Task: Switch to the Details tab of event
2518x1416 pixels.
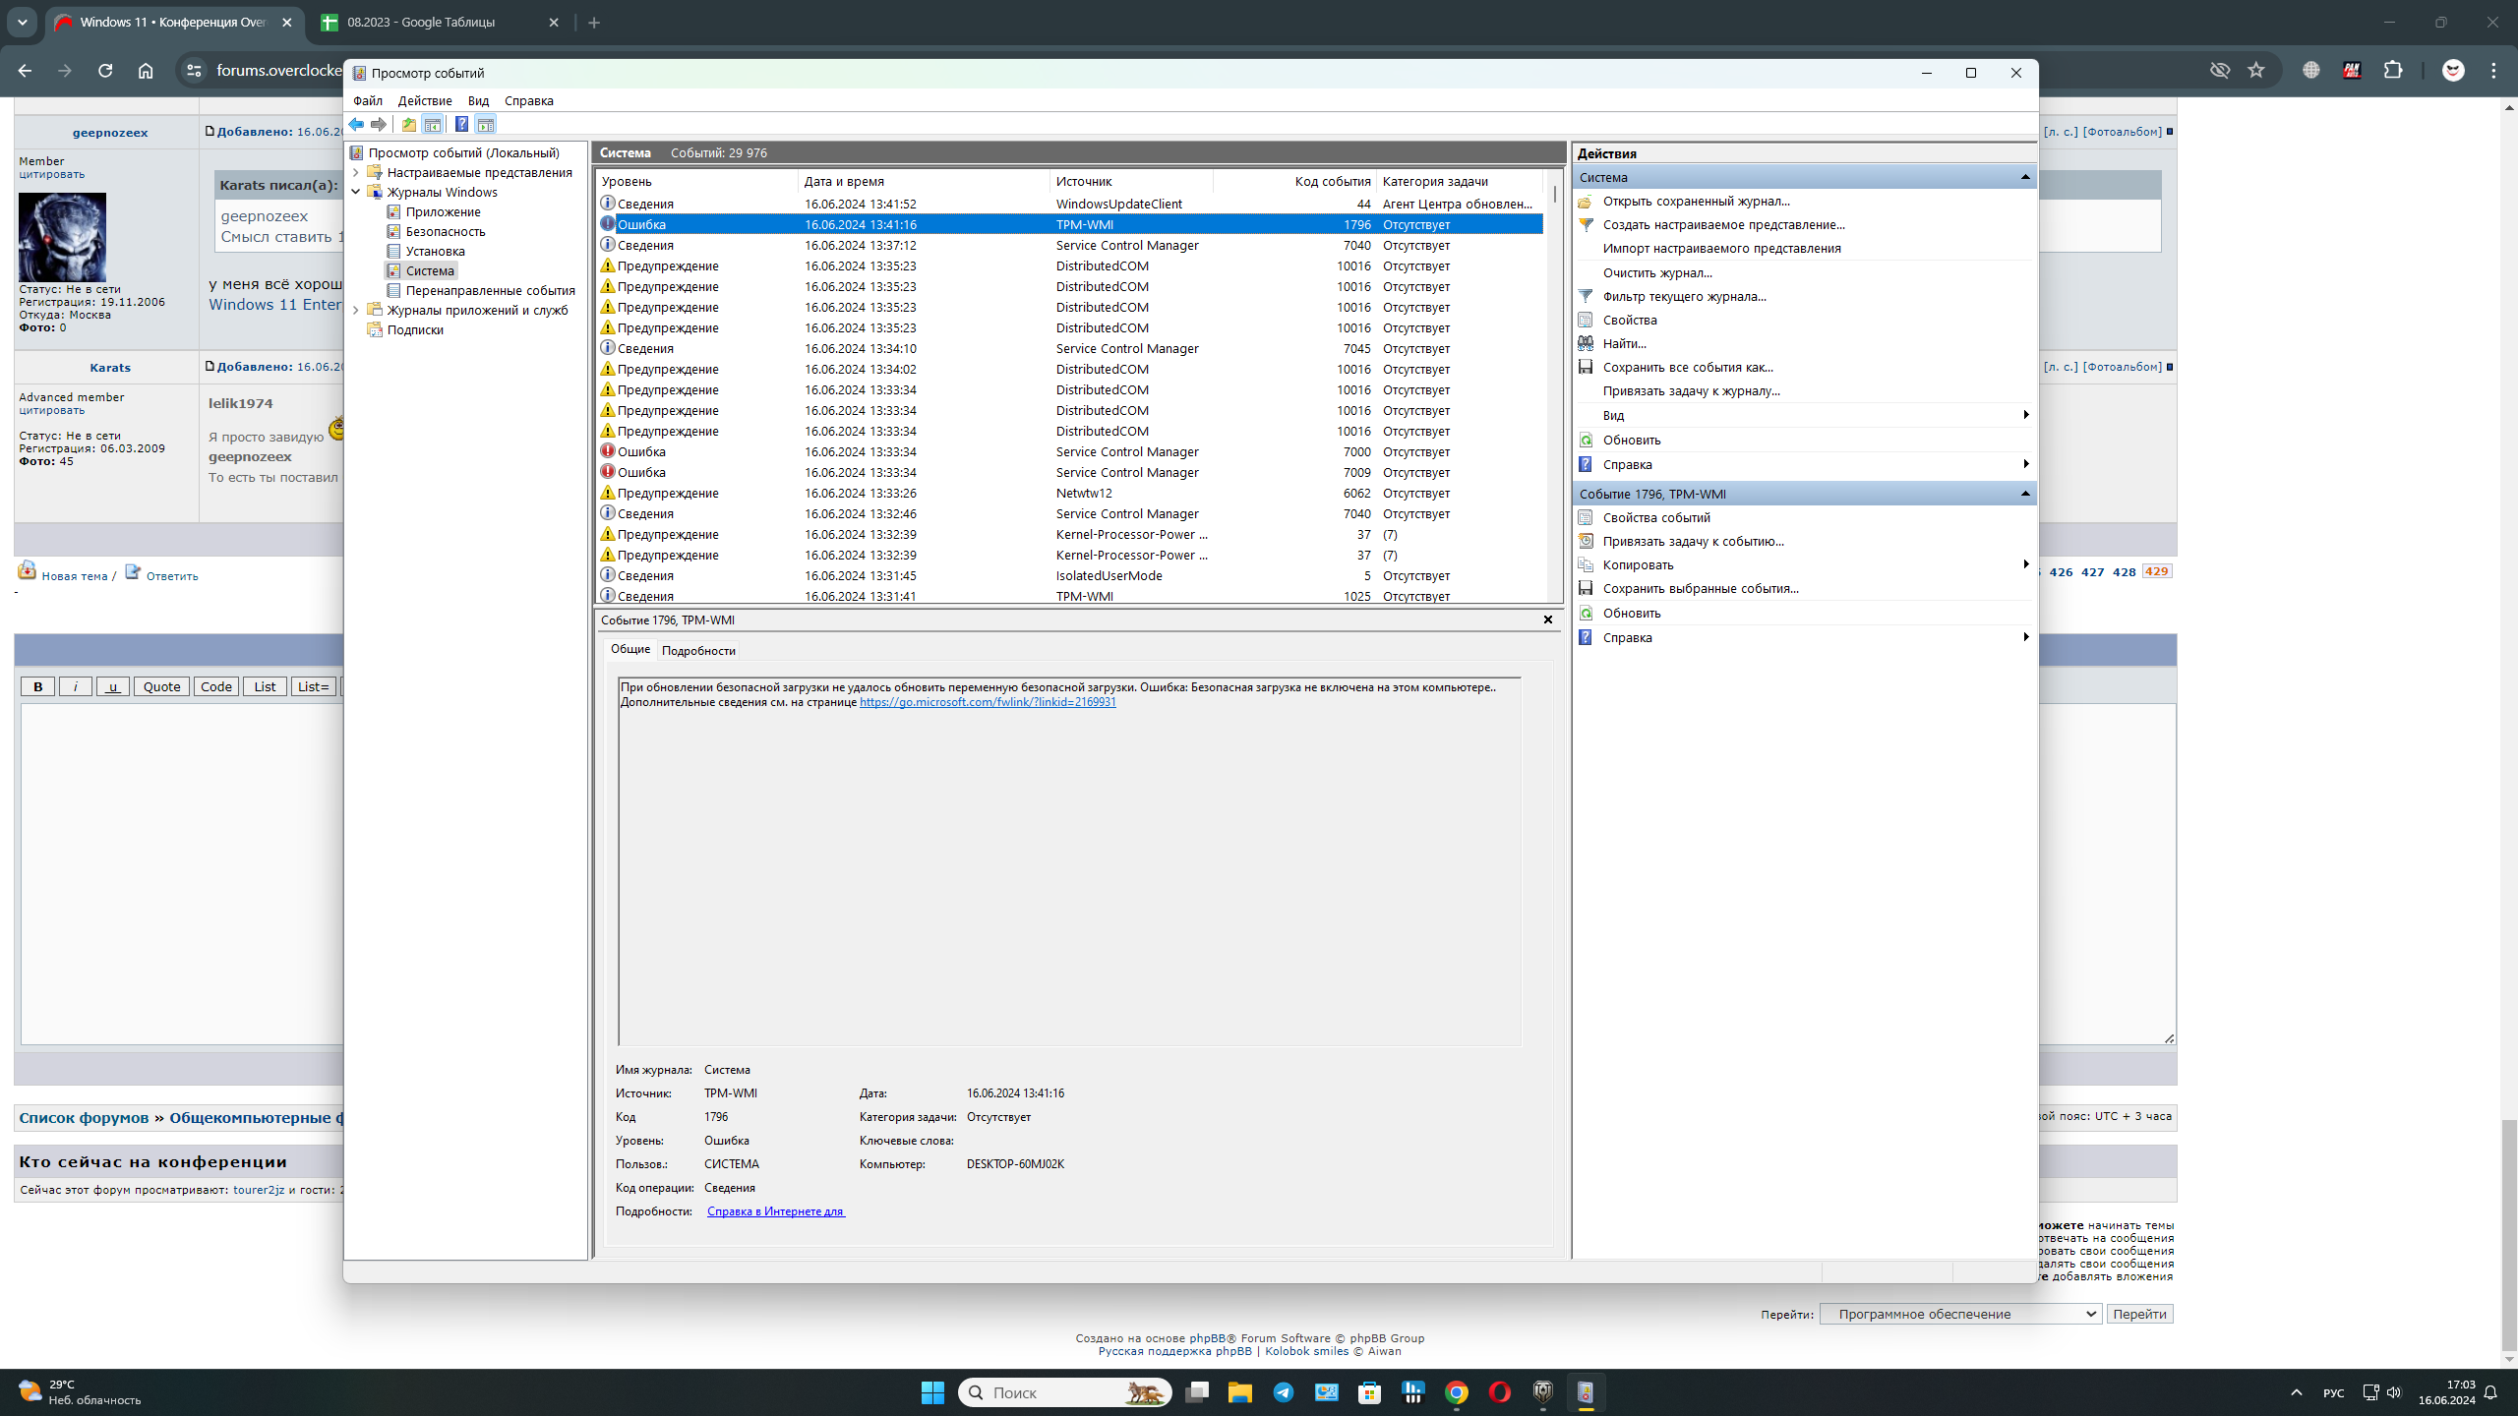Action: pos(698,650)
